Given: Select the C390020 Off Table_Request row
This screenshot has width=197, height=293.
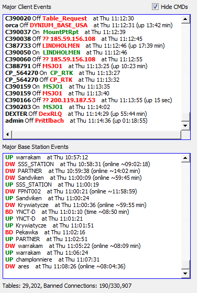Looking at the screenshot, I should click(x=70, y=18).
